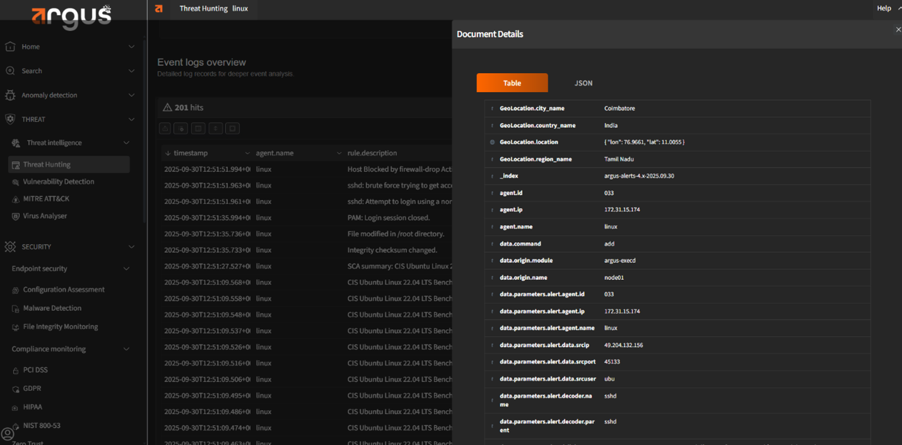Viewport: 902px width, 445px height.
Task: Expand the Anomaly detection menu
Action: pyautogui.click(x=131, y=95)
